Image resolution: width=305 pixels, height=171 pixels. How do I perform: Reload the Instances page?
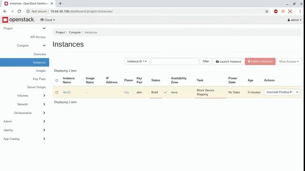19,11
